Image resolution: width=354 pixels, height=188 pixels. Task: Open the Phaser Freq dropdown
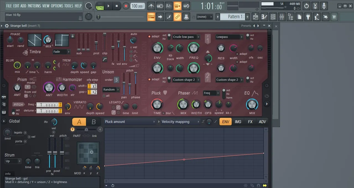point(212,93)
